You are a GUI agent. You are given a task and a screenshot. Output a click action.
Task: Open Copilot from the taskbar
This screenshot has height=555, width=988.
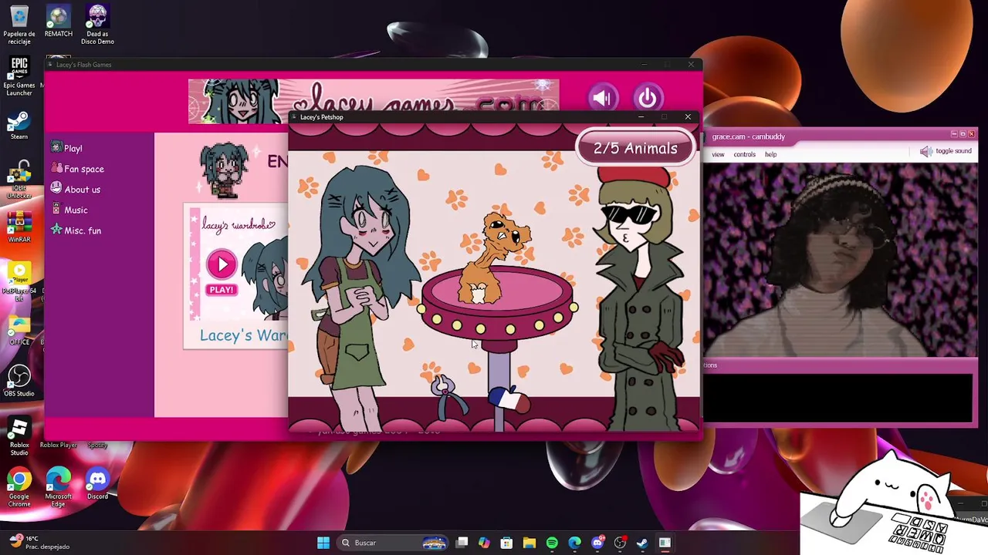click(484, 543)
